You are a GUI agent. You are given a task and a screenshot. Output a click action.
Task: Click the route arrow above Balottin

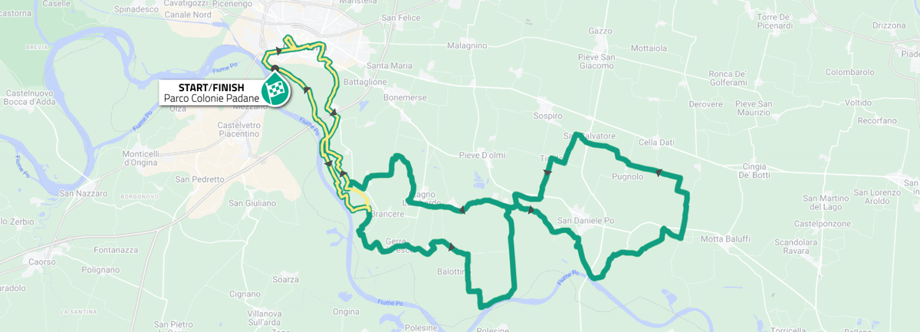(451, 247)
